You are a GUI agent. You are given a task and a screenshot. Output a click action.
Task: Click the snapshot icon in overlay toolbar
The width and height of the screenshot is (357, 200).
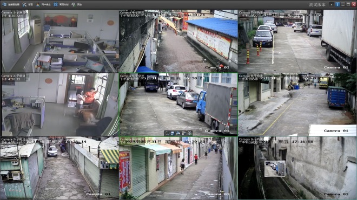pyautogui.click(x=178, y=134)
